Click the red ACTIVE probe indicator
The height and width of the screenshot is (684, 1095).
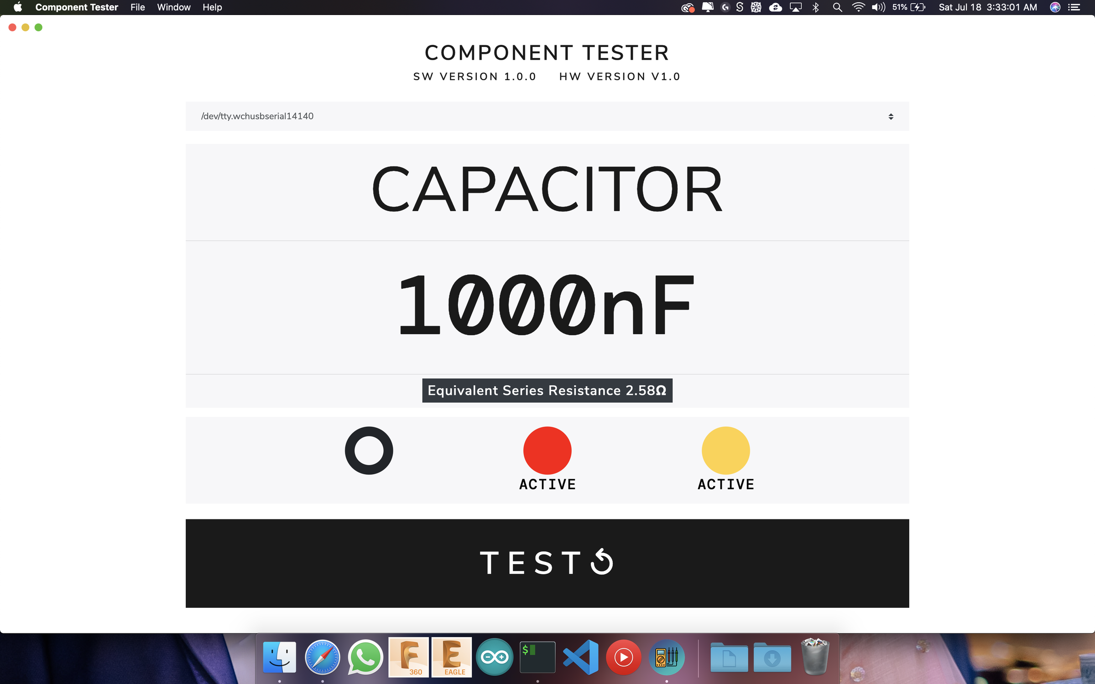point(547,451)
